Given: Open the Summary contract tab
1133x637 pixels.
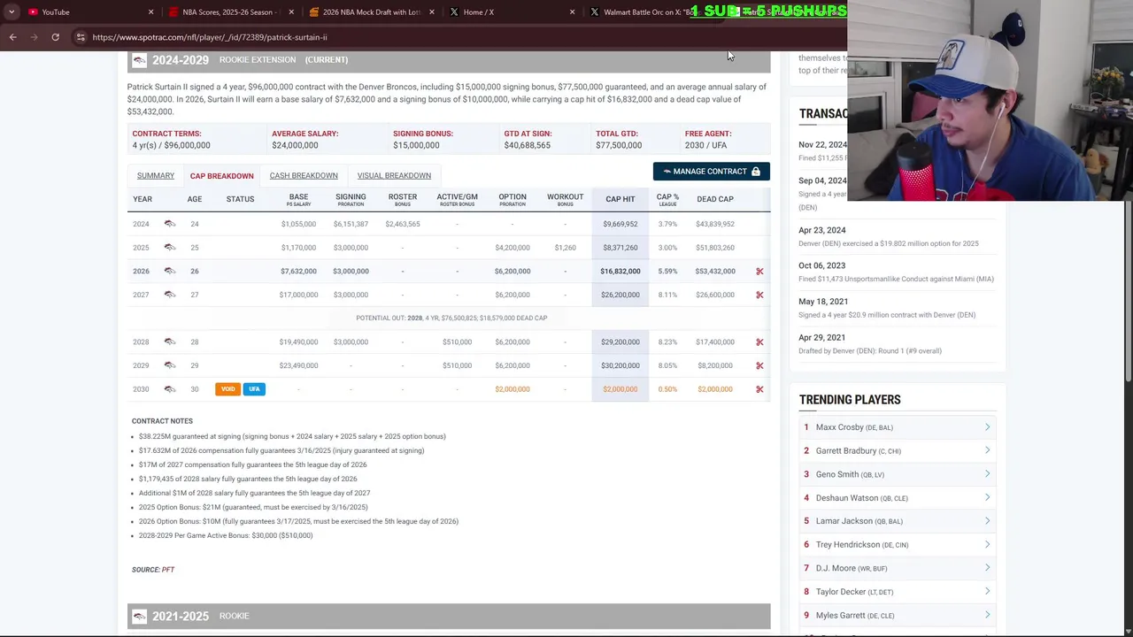Looking at the screenshot, I should tap(156, 175).
